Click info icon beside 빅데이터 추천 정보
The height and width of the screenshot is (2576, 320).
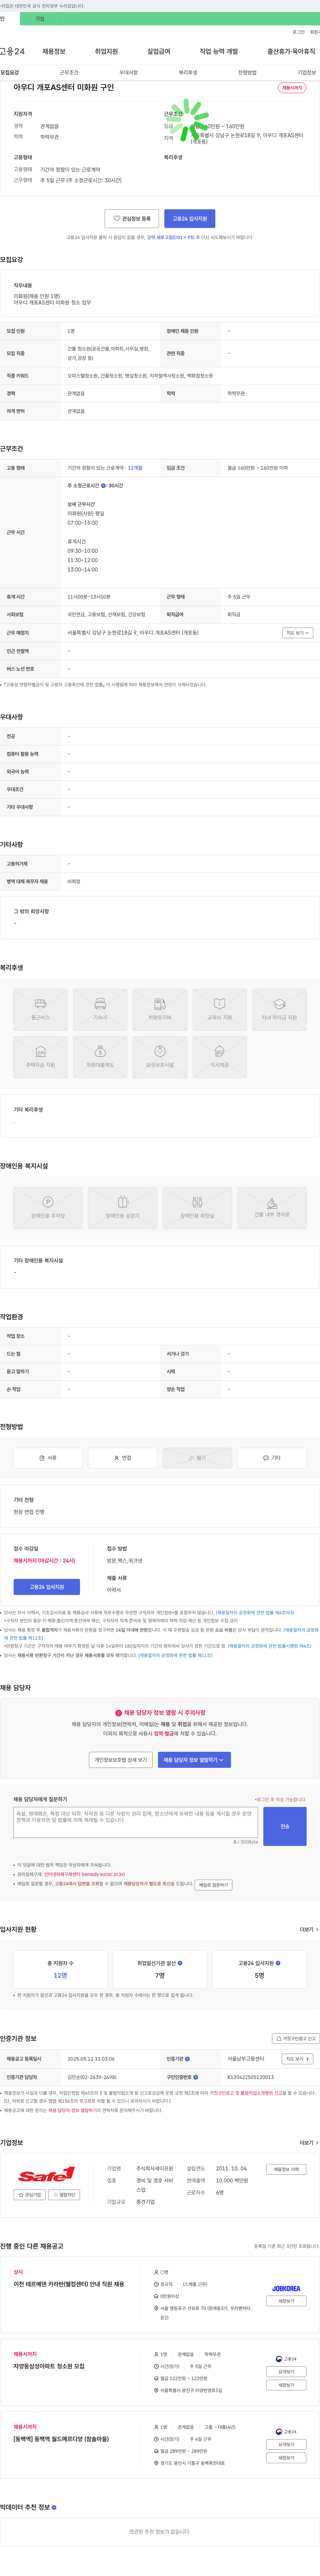pyautogui.click(x=54, y=2507)
